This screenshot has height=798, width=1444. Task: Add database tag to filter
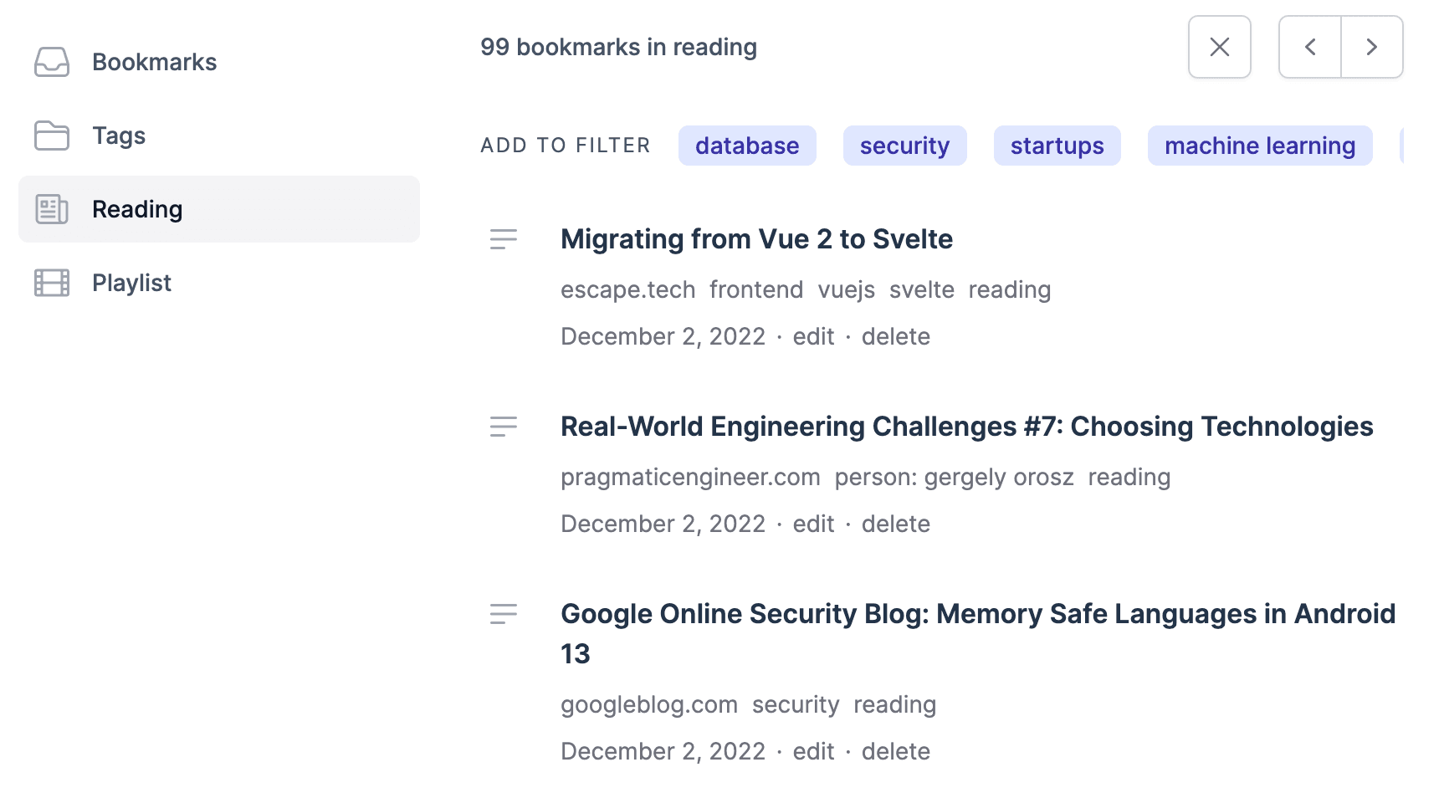(747, 146)
